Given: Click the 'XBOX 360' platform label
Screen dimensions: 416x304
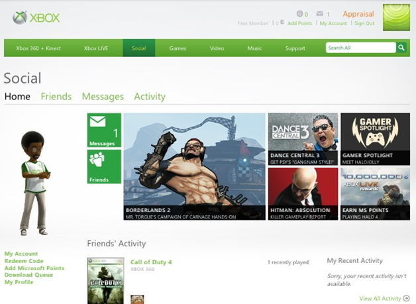Looking at the screenshot, I should point(142,270).
